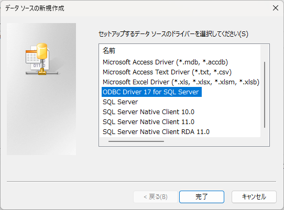284x210 pixels.
Task: Click the vertical scrollbar of driver list
Action: pyautogui.click(x=265, y=95)
